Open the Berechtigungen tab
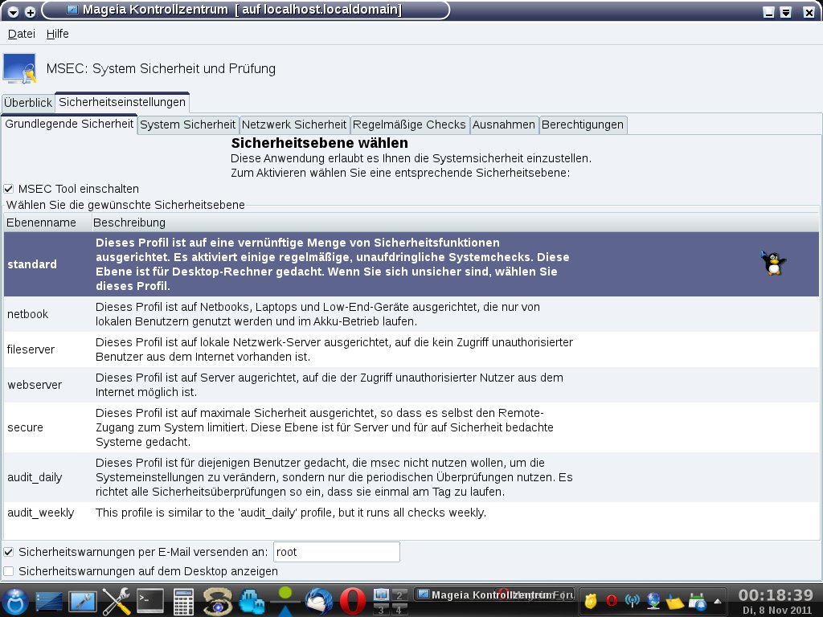Image resolution: width=823 pixels, height=617 pixels. (x=583, y=125)
